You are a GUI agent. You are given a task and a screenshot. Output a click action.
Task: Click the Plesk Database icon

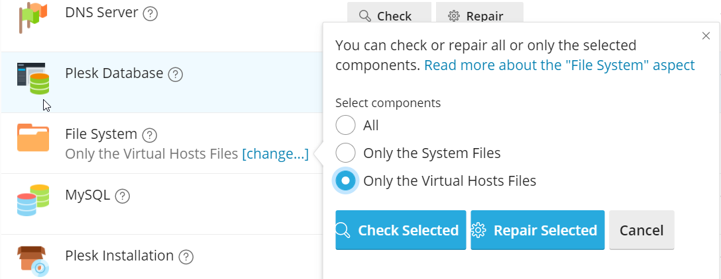coord(33,79)
